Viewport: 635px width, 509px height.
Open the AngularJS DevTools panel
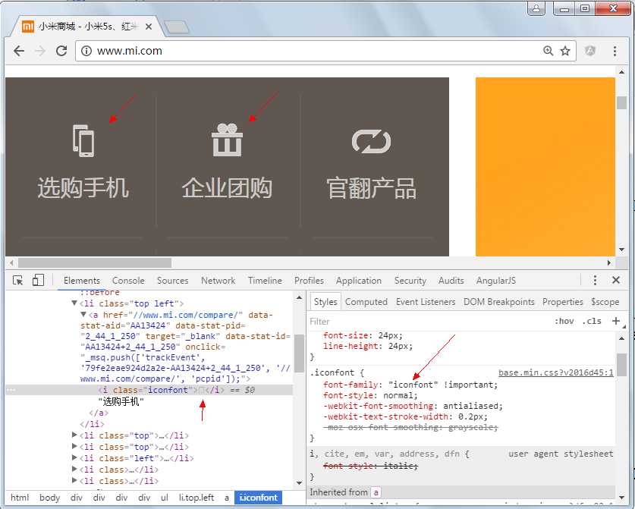[x=496, y=281]
